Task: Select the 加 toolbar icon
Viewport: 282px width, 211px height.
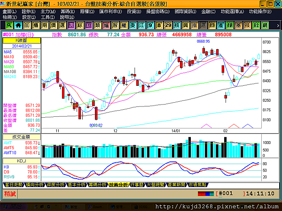Action: coord(27,25)
